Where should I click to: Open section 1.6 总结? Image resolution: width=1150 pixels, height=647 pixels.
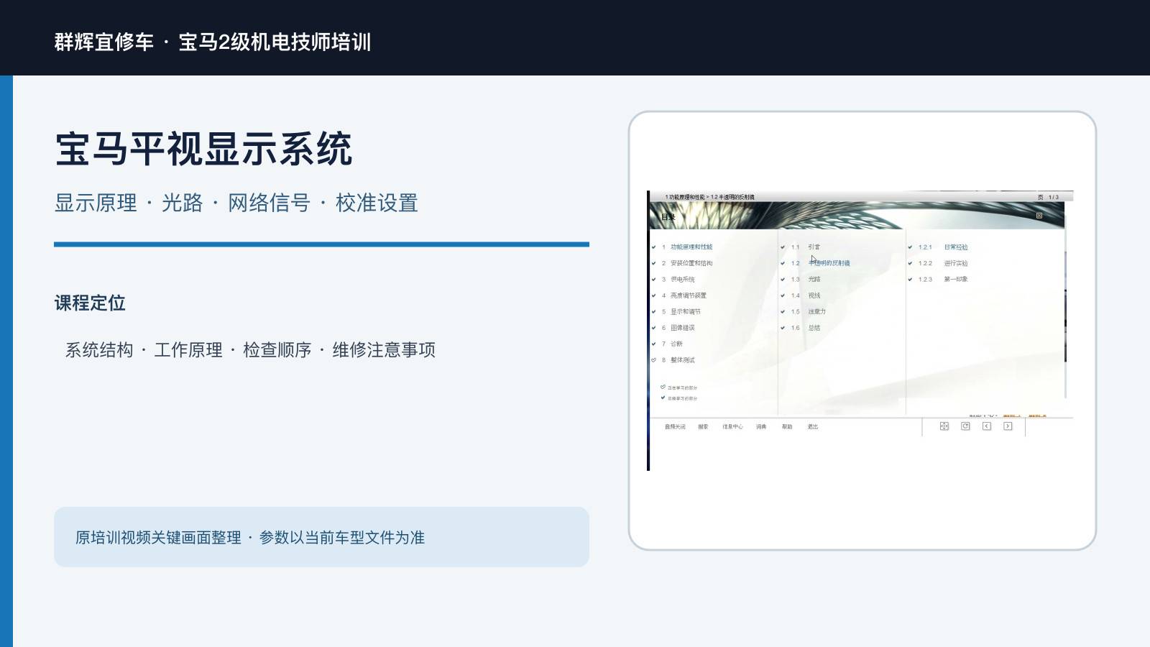806,328
